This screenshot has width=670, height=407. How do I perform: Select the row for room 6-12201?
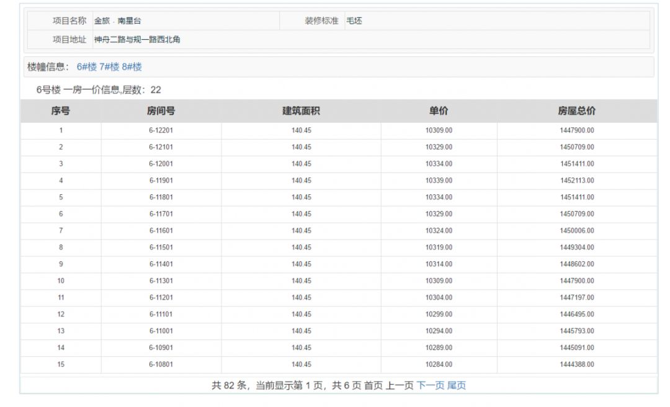click(x=160, y=130)
